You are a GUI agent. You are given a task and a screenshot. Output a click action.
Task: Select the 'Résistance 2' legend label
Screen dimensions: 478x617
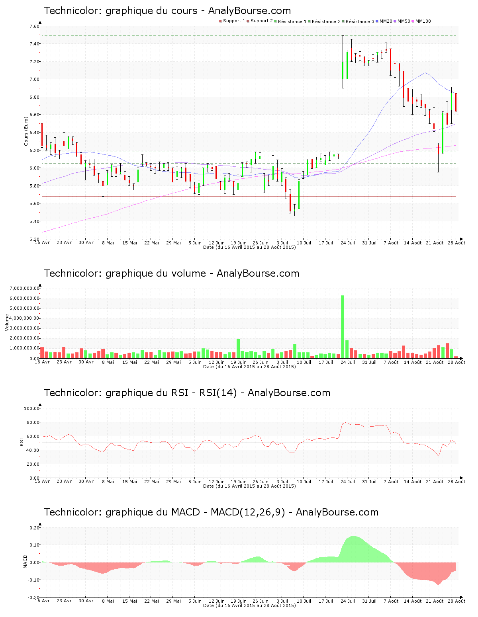(326, 21)
